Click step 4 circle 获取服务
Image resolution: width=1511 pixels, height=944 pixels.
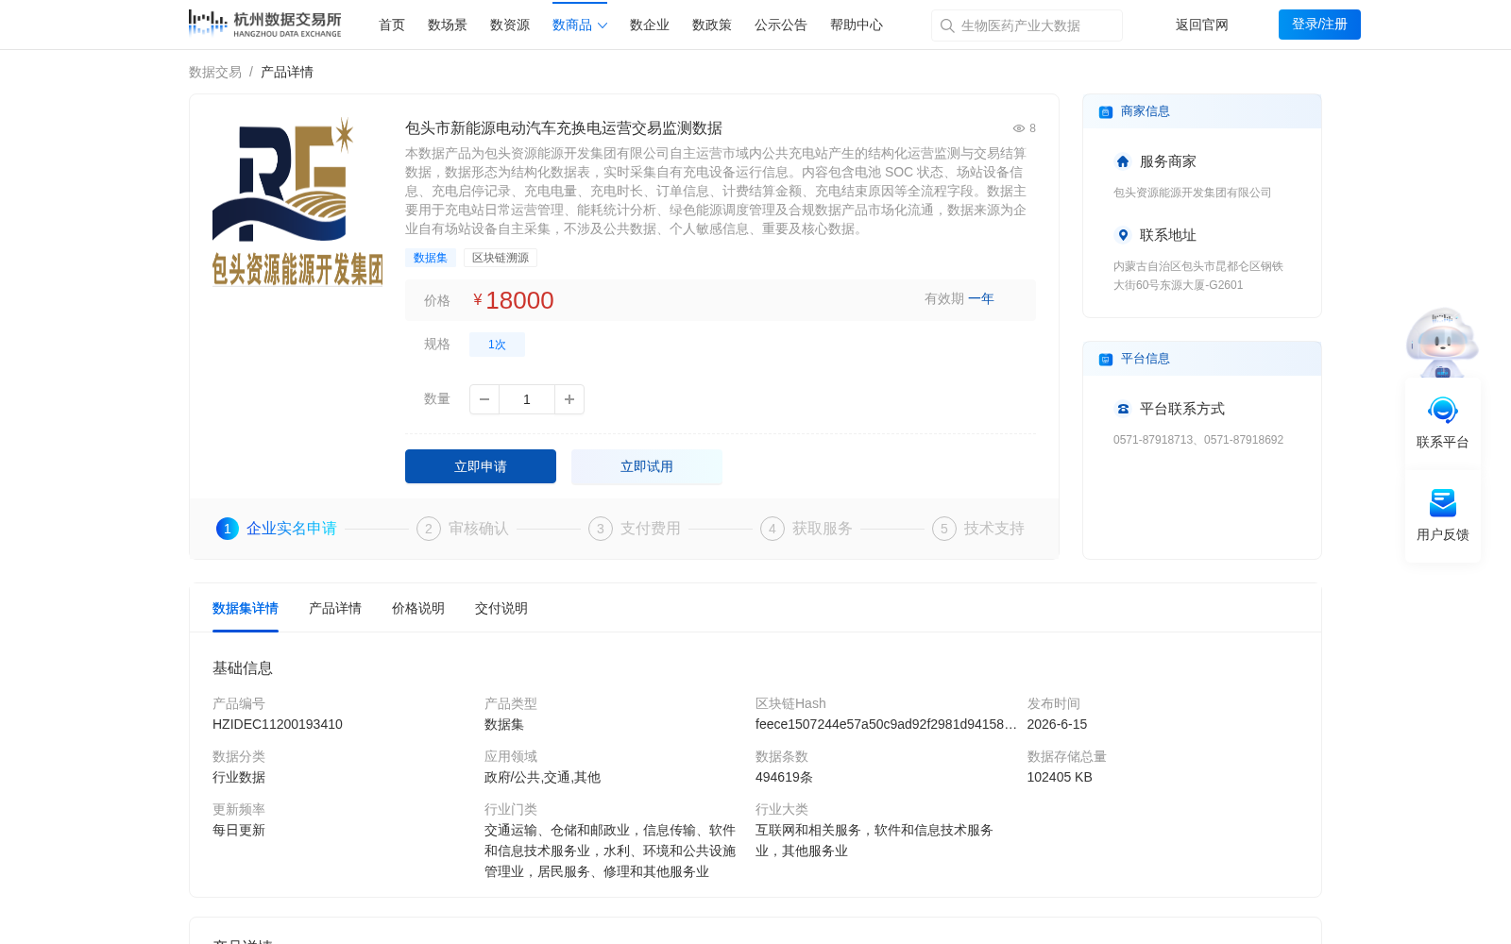[x=772, y=529]
